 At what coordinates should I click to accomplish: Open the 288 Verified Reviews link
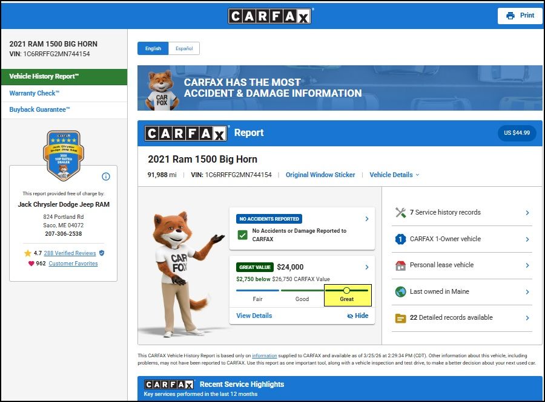[x=70, y=253]
